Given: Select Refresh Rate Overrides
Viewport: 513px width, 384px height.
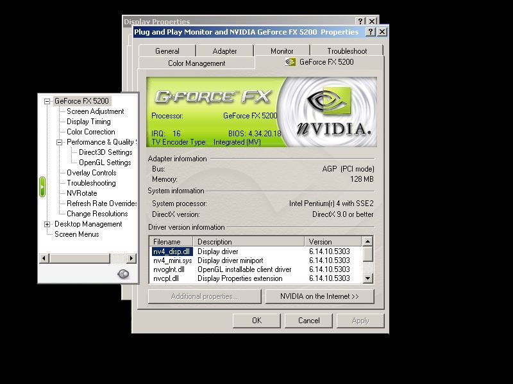Looking at the screenshot, I should pos(101,204).
